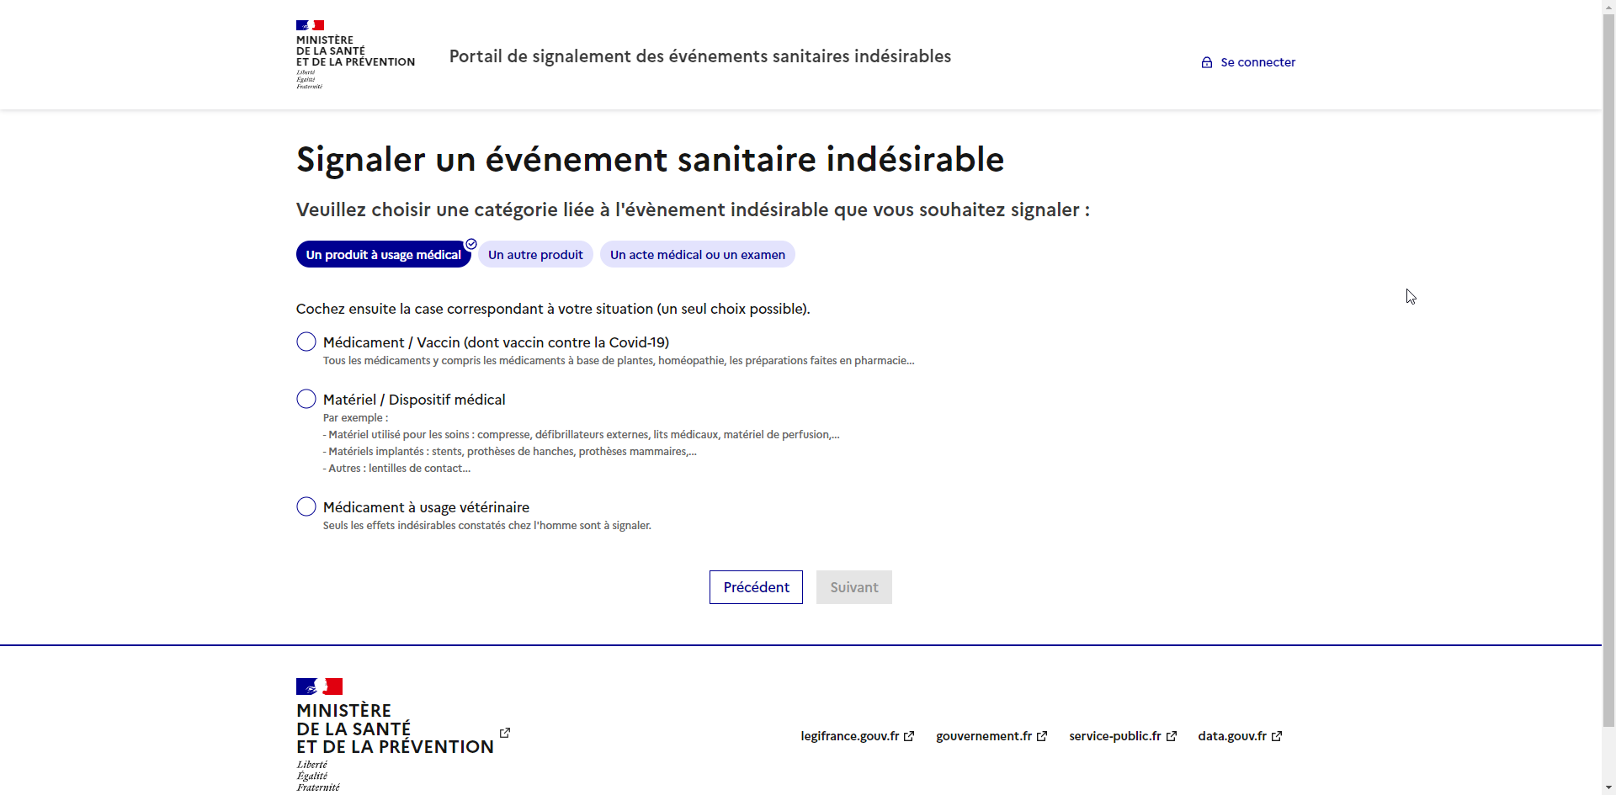Screen dimensions: 1616x795
Task: Click the line 'Autres : lentilles de contact...'
Action: [397, 469]
